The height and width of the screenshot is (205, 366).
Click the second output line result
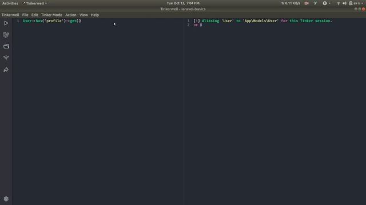point(198,25)
